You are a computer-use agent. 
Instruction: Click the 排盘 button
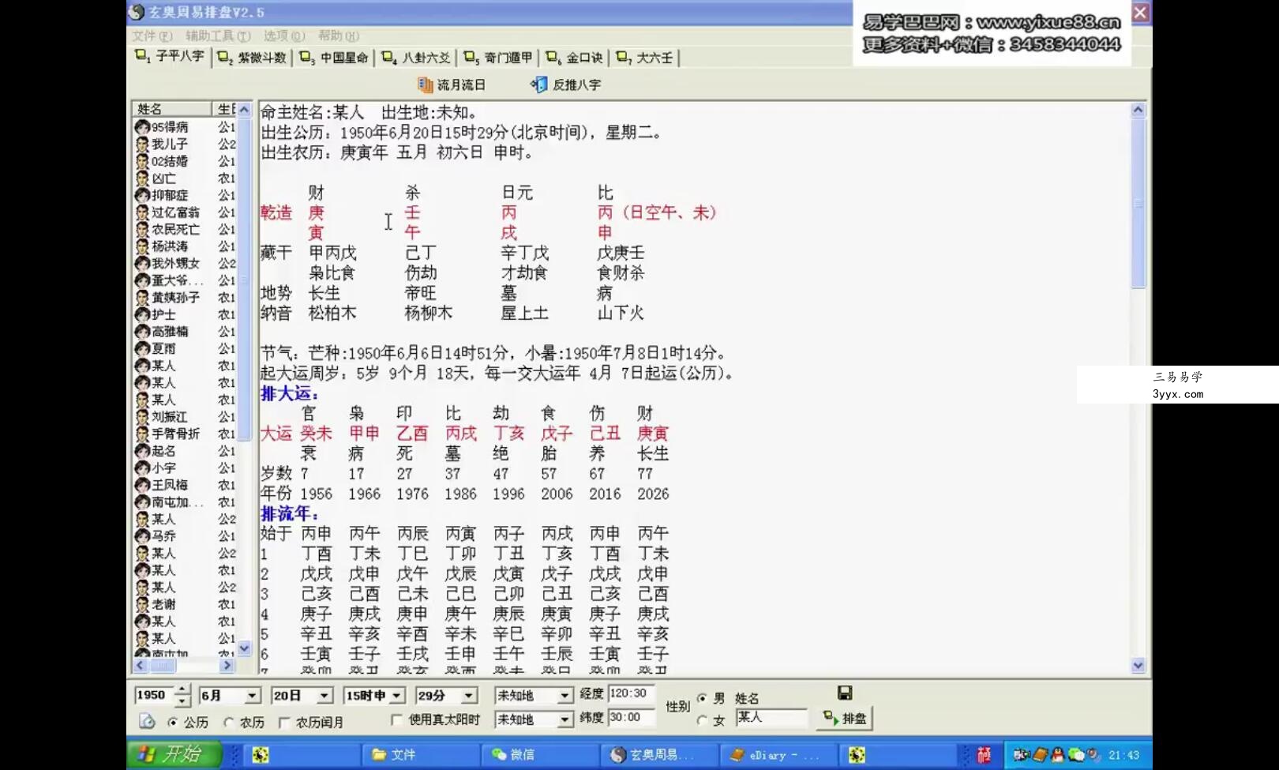[x=845, y=718]
